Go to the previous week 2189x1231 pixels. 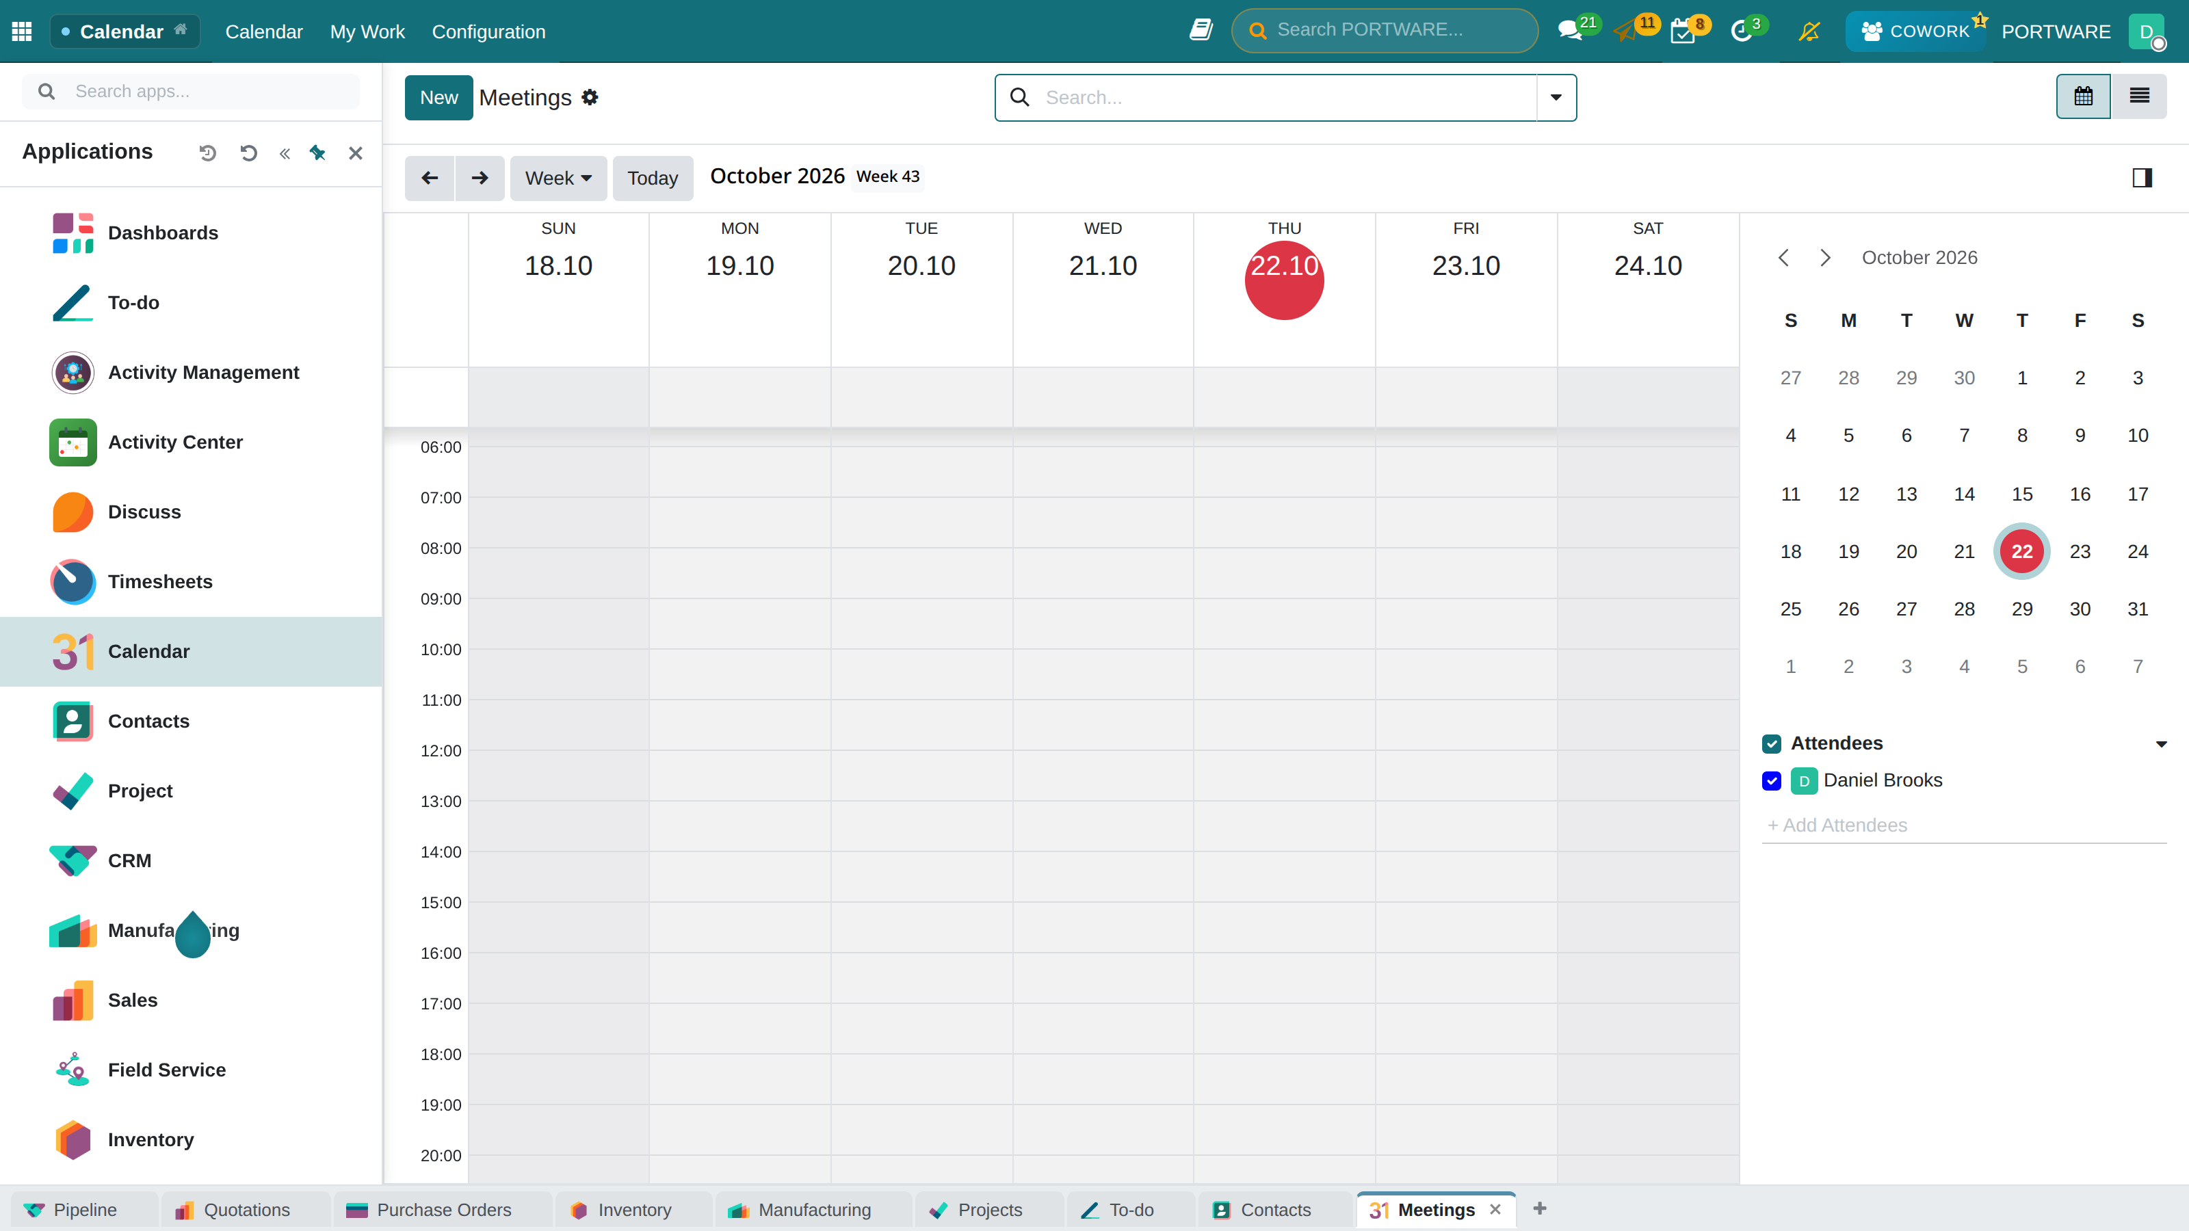(x=430, y=178)
